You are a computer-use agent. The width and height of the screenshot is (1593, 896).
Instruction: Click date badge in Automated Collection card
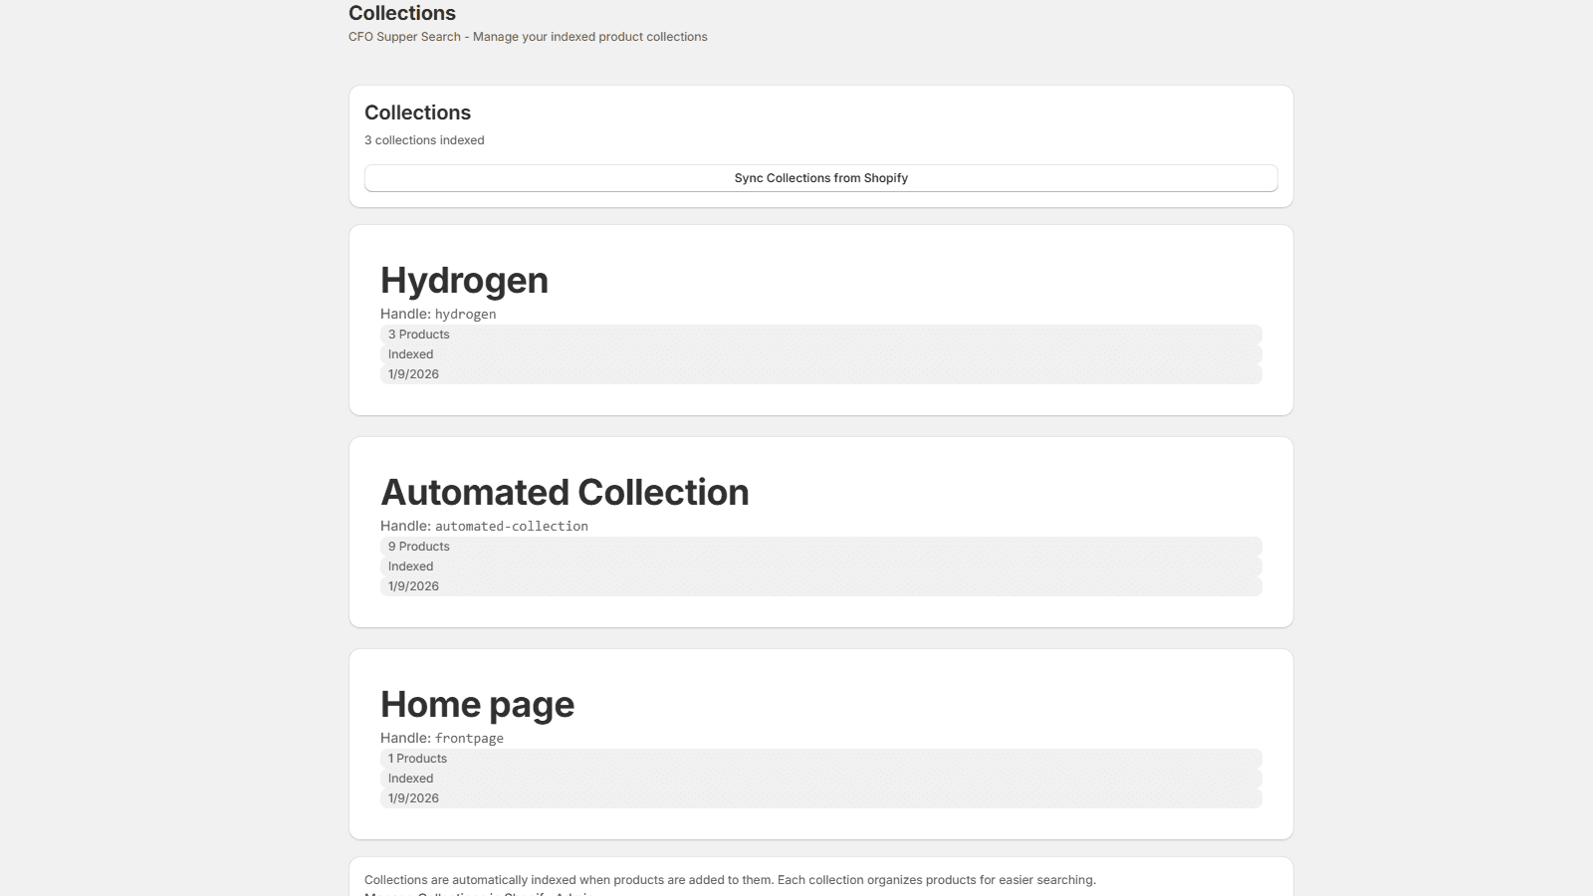(x=413, y=586)
